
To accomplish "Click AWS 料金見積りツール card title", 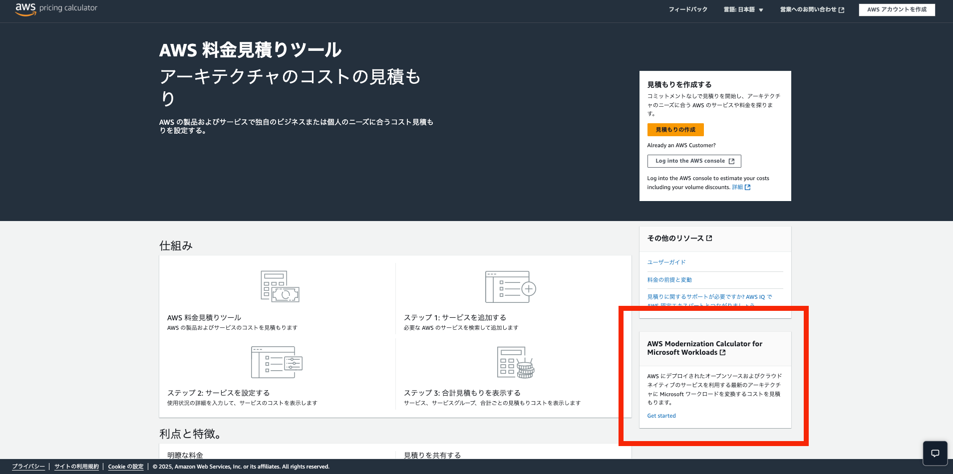I will coord(204,317).
